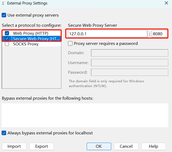Click the Charles app icon in title bar

[x=3, y=3]
